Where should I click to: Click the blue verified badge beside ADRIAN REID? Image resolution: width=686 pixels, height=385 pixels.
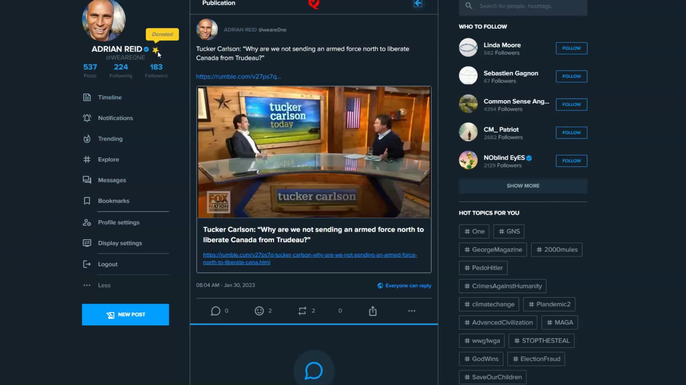click(146, 49)
